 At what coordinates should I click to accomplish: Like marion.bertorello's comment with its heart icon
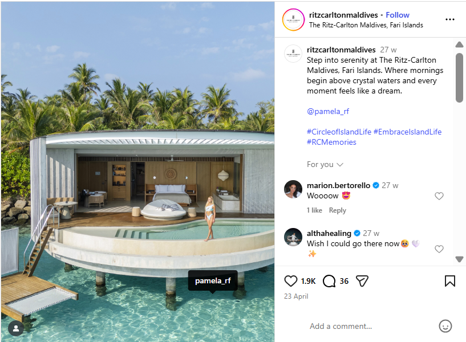tap(439, 196)
